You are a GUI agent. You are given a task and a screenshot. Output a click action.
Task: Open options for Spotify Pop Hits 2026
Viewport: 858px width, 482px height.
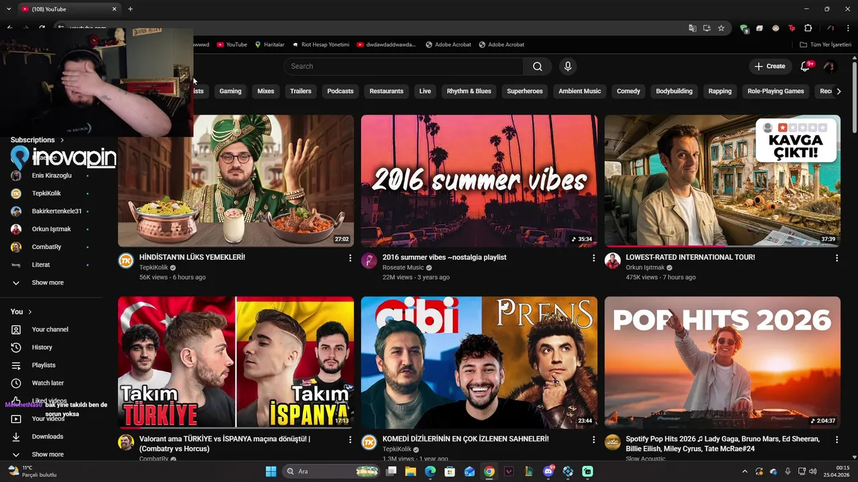click(x=837, y=440)
